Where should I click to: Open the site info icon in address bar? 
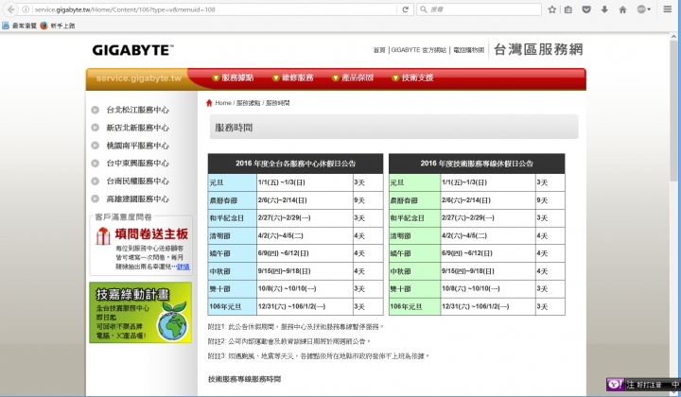click(x=26, y=9)
